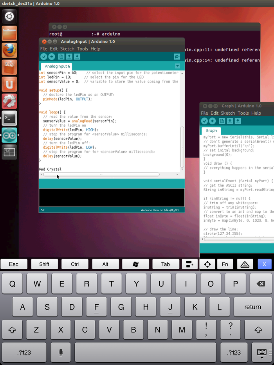Screen dimensions: 274x365
Task: Open Ubuntu Software Center launcher icon
Action: (9, 67)
